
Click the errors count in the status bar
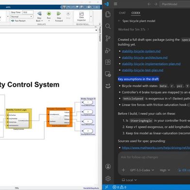(116, 187)
